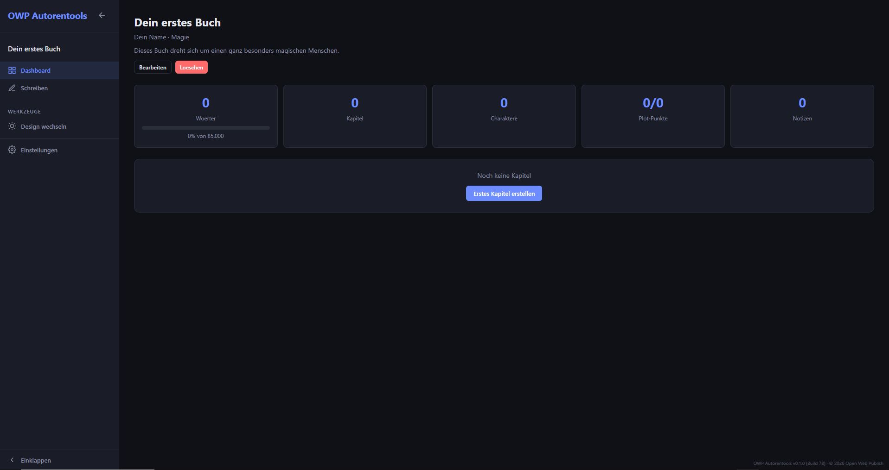Click the Plot-Punkte 0/0 card

653,116
